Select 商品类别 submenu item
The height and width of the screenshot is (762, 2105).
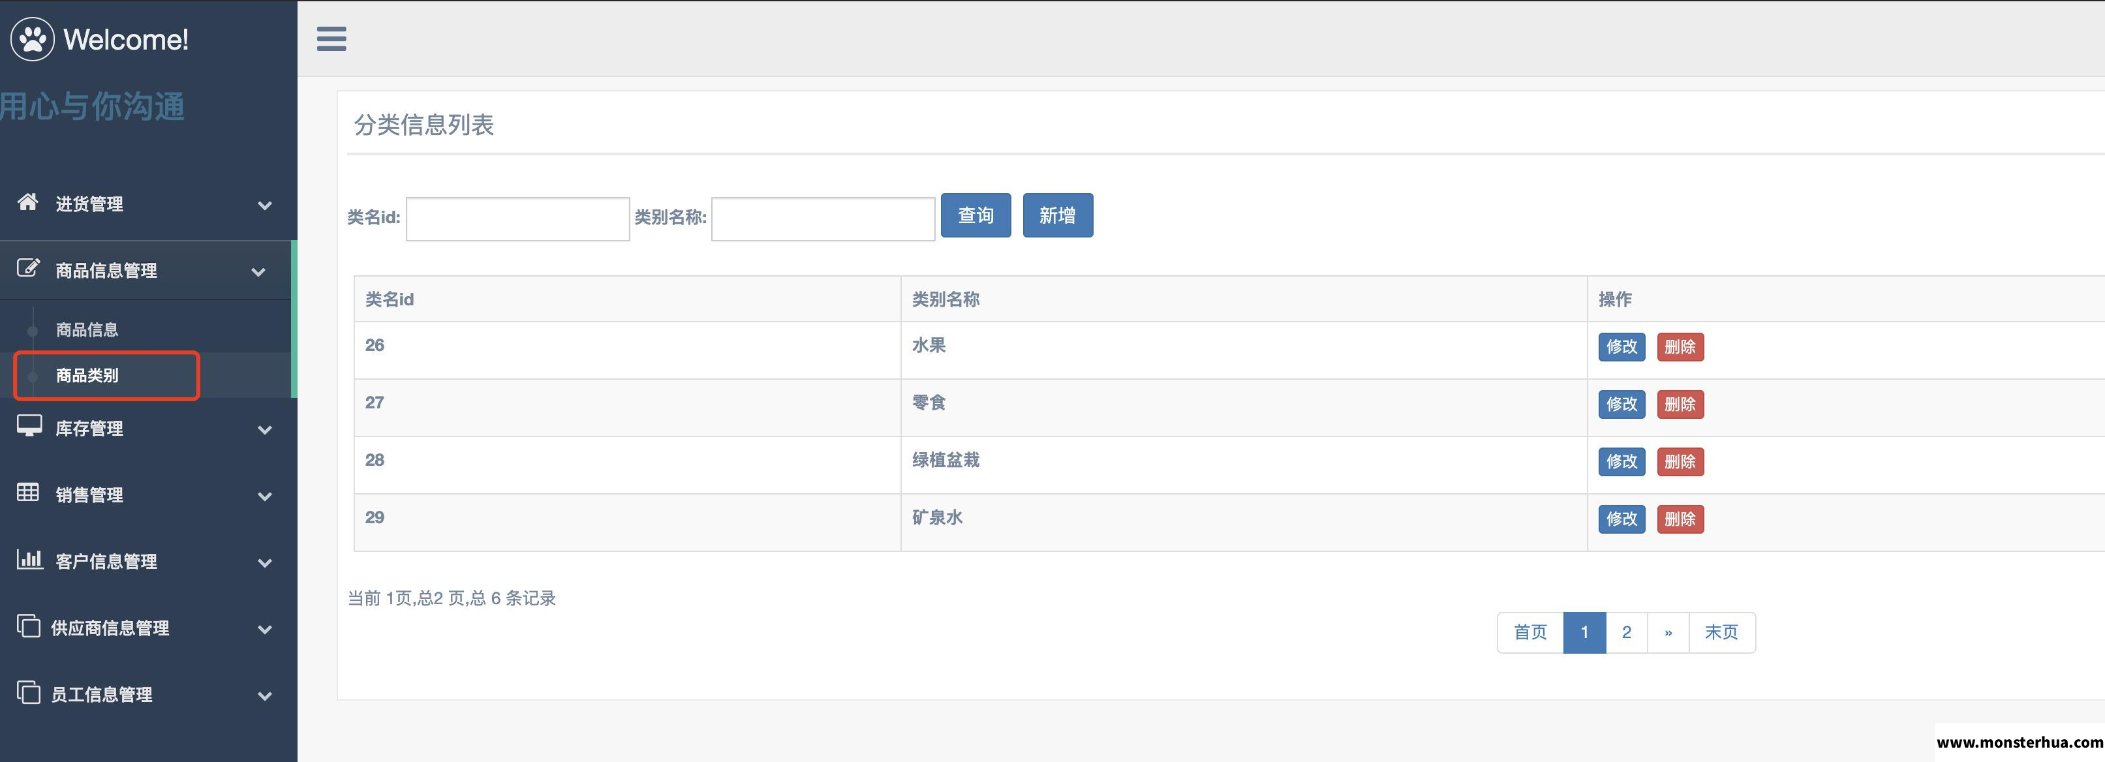click(x=87, y=376)
